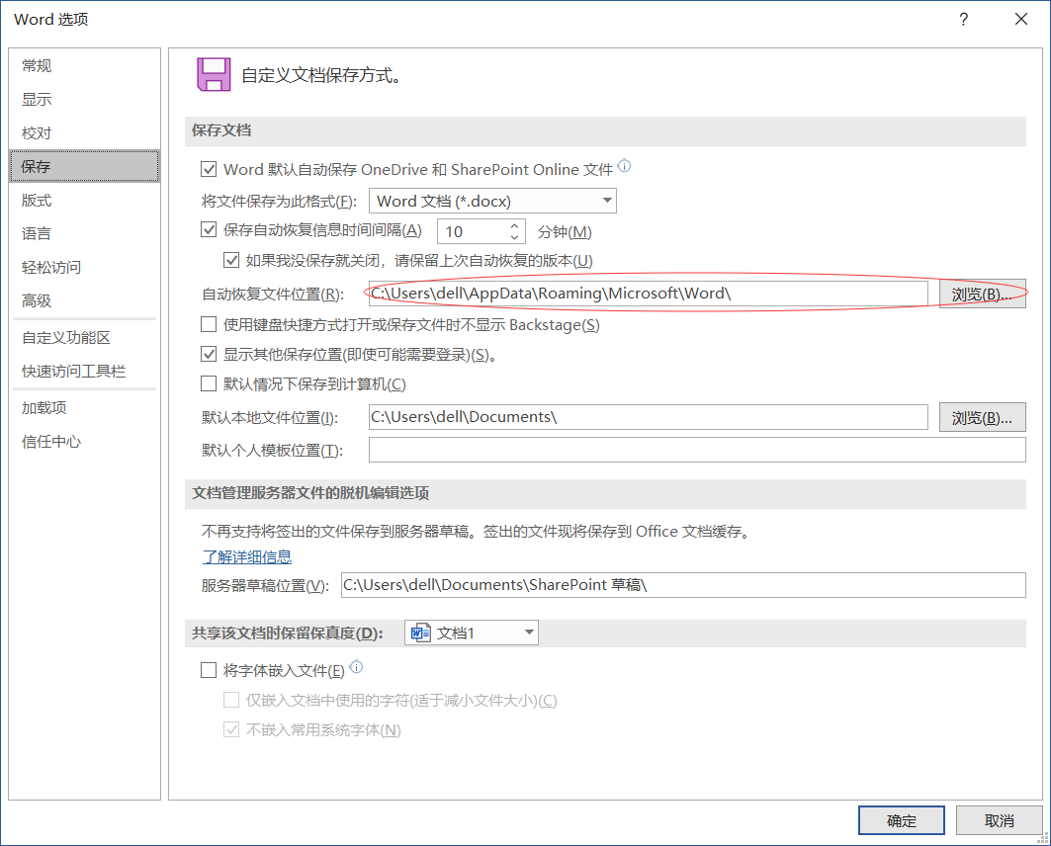
Task: Toggle save AutoRecover information interval checkbox
Action: tap(209, 229)
